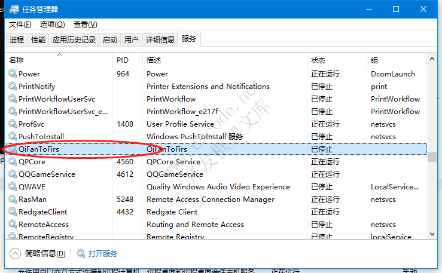Click the scrollbar up arrow
Viewport: 442px width, 273px height.
pos(432,59)
